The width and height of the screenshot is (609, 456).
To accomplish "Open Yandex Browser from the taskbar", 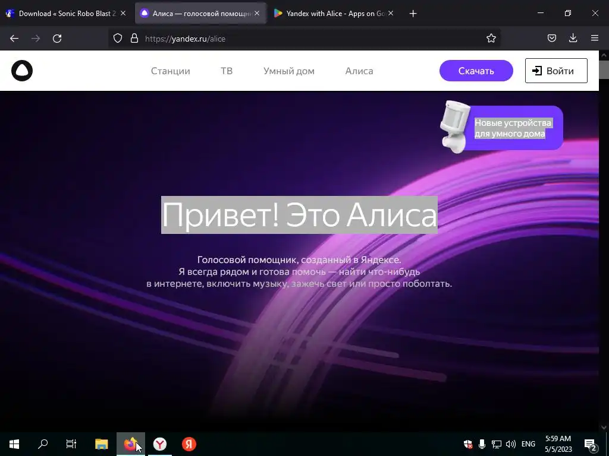I will [x=159, y=444].
